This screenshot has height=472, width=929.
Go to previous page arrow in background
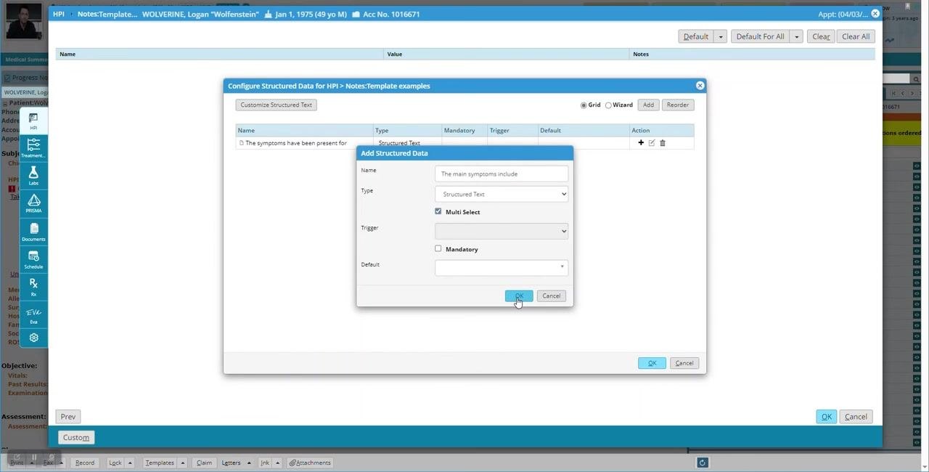[903, 93]
